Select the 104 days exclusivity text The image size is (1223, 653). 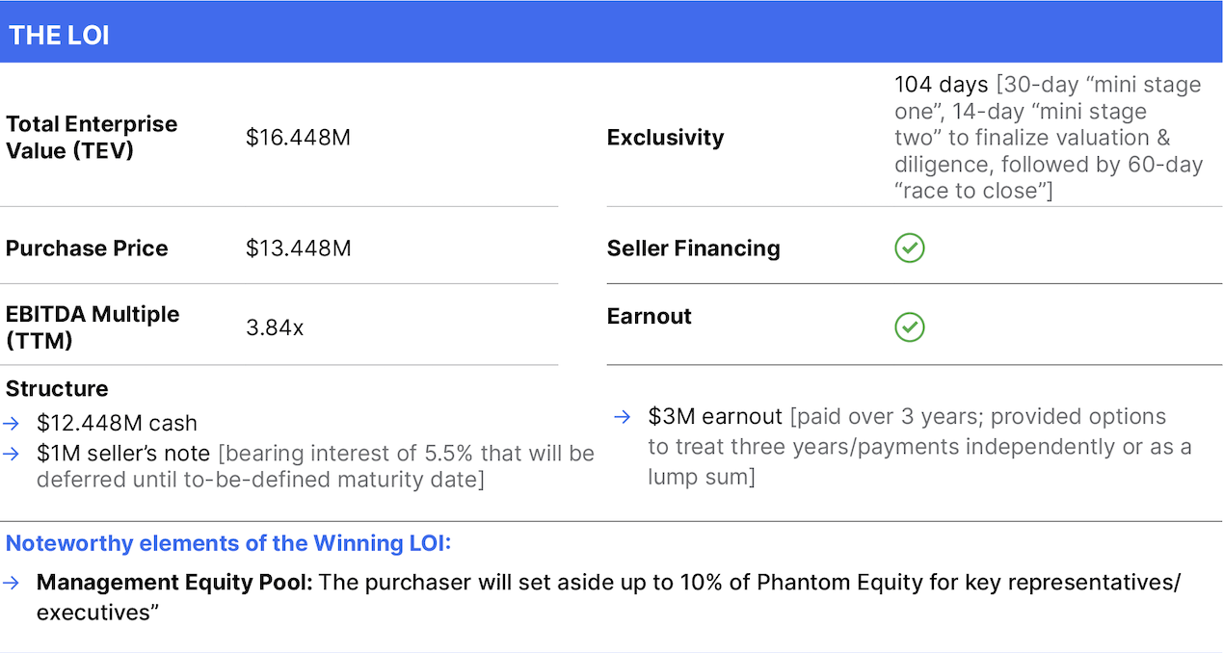coord(941,85)
